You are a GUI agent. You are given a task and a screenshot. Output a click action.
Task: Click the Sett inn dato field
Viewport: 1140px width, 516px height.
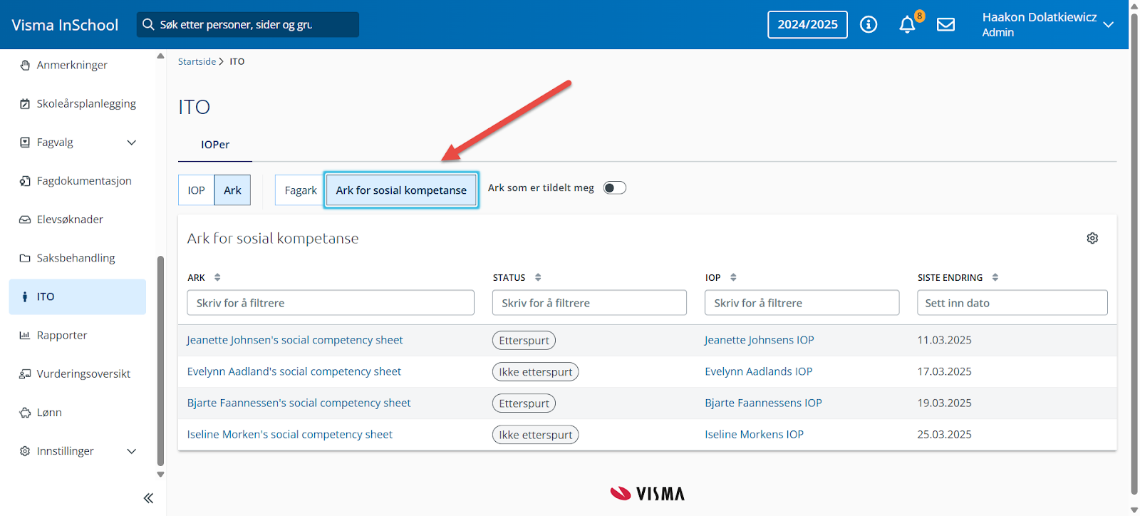[1012, 303]
